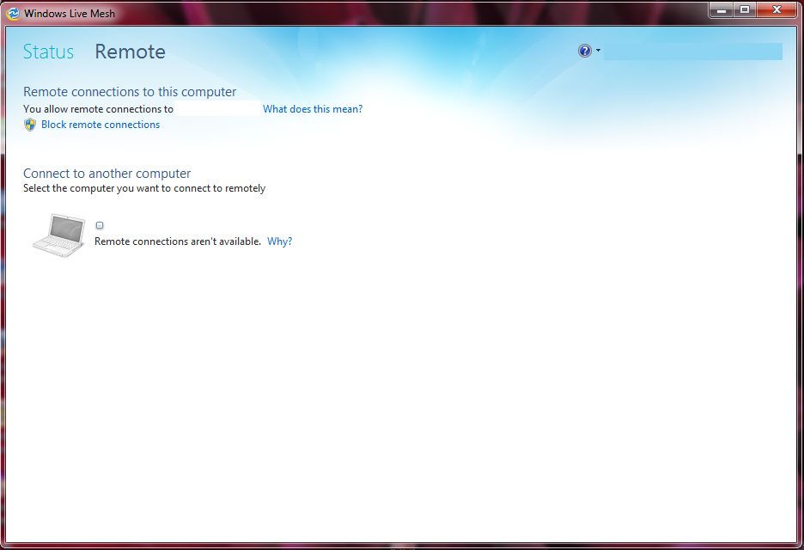Select the laptop computer icon
Viewport: 804px width, 550px height.
pos(58,233)
